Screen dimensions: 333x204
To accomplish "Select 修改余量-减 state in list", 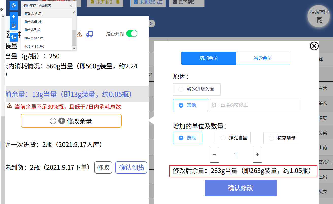I will point(47,22).
